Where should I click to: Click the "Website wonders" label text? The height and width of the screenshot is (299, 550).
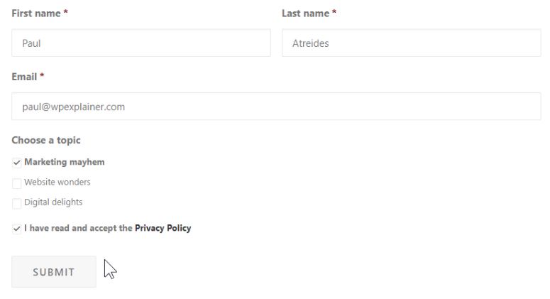pyautogui.click(x=57, y=183)
